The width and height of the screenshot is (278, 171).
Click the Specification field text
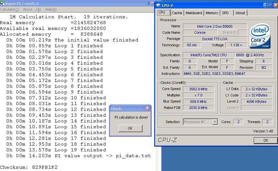(x=227, y=55)
